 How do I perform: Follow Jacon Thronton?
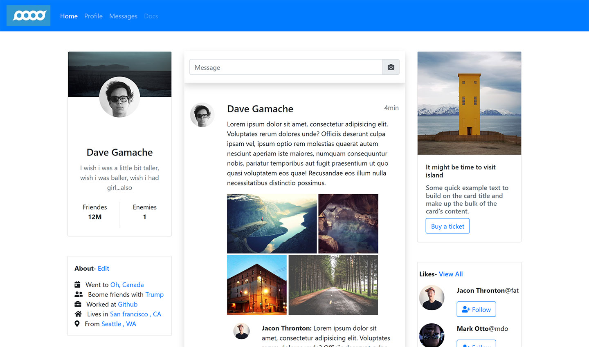click(476, 309)
